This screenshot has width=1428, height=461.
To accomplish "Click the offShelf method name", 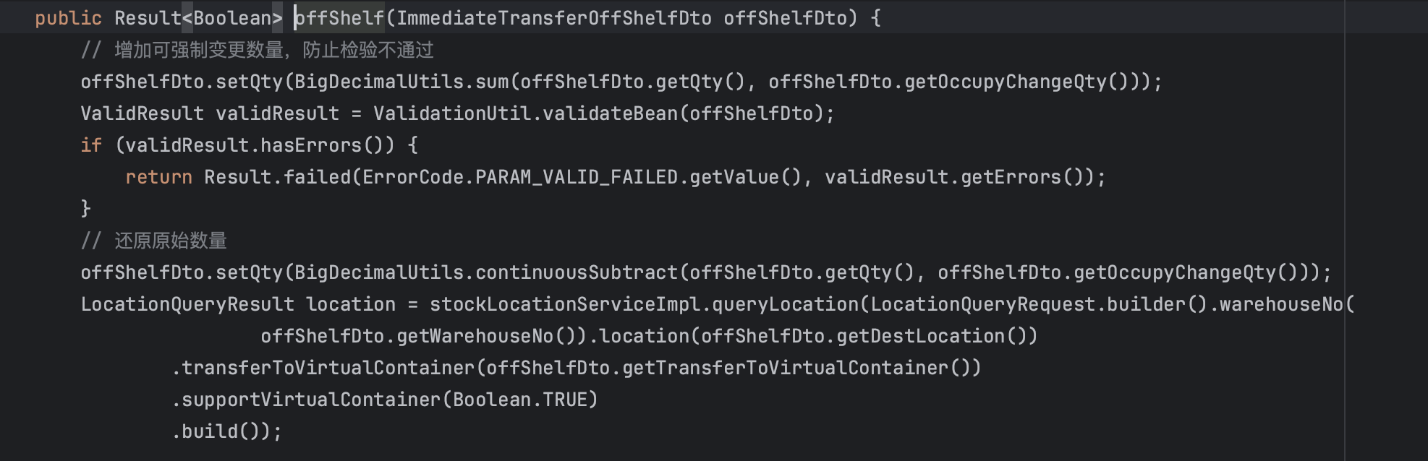I will tap(339, 17).
